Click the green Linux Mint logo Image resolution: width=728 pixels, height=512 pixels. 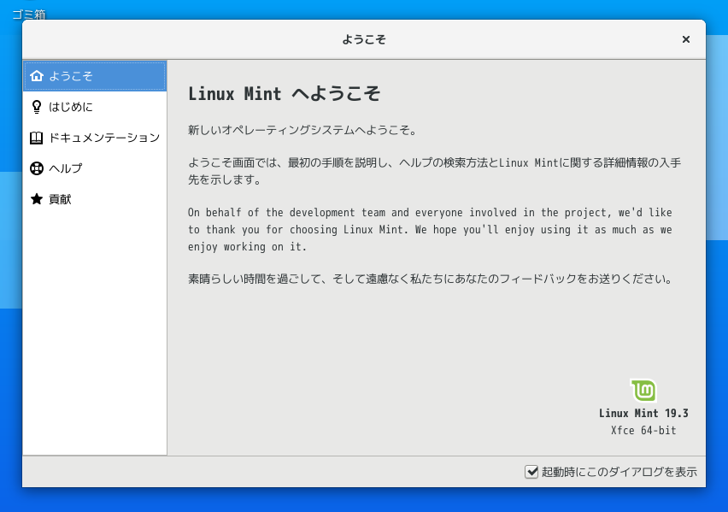643,391
